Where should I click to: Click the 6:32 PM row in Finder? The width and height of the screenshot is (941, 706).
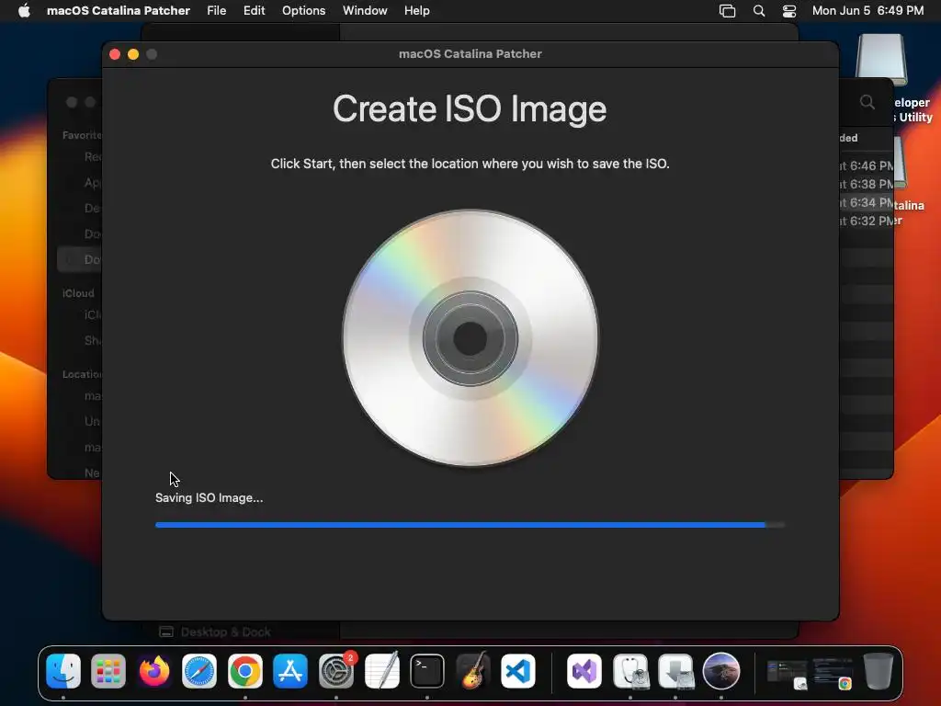click(x=866, y=221)
